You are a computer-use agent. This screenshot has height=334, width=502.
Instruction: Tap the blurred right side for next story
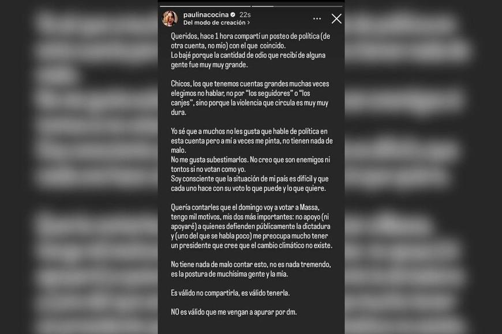pyautogui.click(x=424, y=167)
